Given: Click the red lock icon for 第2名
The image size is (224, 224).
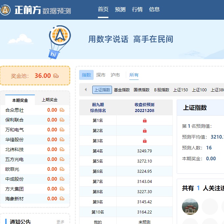Looking at the screenshot, I should [x=145, y=131].
